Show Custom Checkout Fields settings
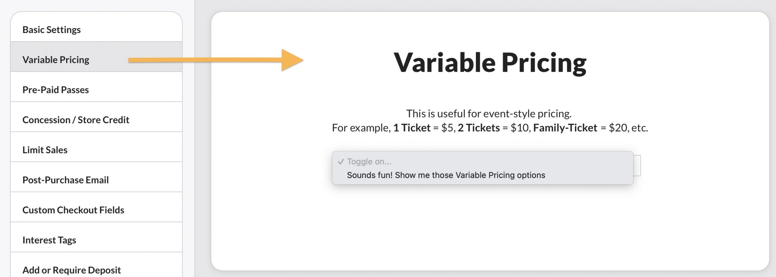The image size is (776, 277). tap(73, 210)
